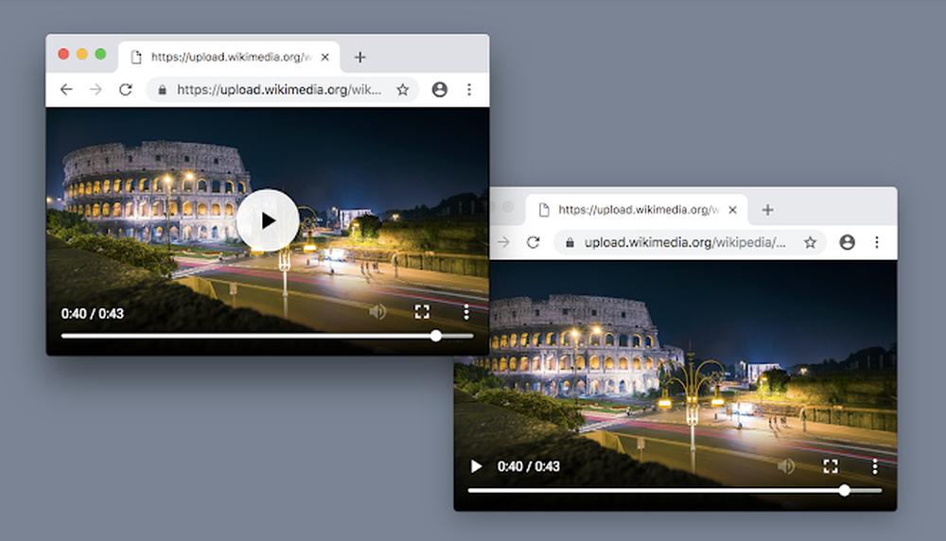Bookmark this page in left window
The image size is (946, 541).
(x=403, y=90)
